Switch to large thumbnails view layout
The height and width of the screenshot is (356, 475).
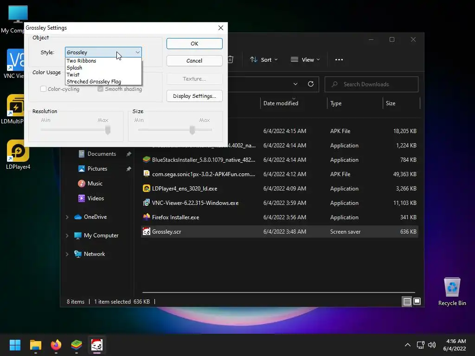coord(417,301)
